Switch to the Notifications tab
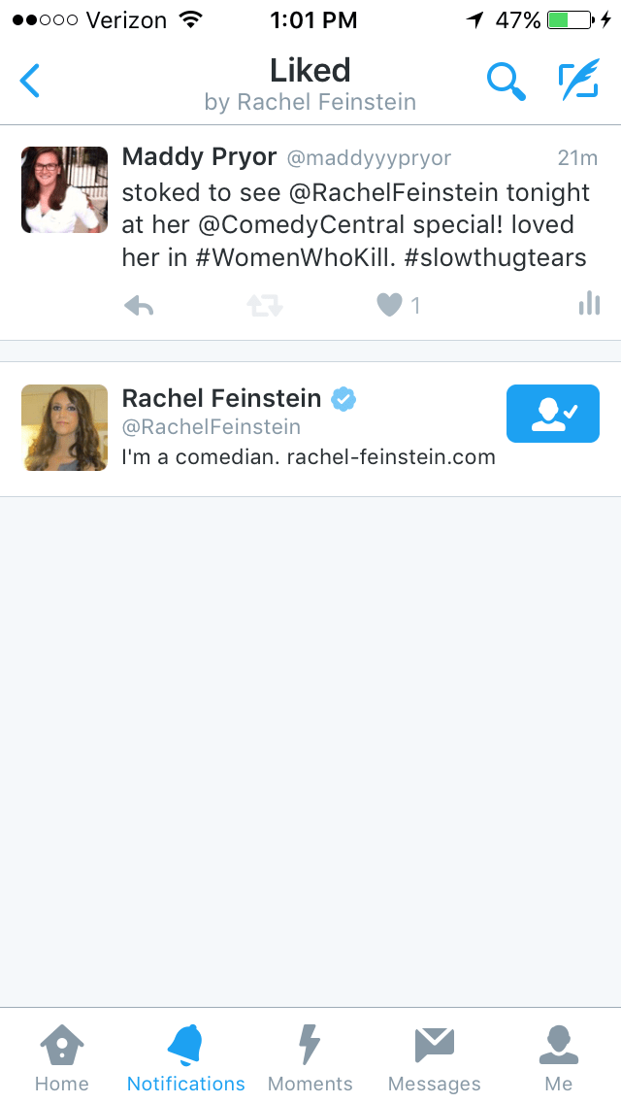 click(185, 1057)
